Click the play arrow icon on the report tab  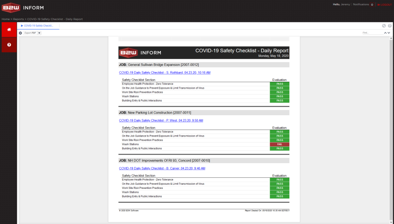22,26
